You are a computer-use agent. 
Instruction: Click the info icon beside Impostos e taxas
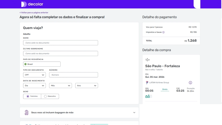163,32
